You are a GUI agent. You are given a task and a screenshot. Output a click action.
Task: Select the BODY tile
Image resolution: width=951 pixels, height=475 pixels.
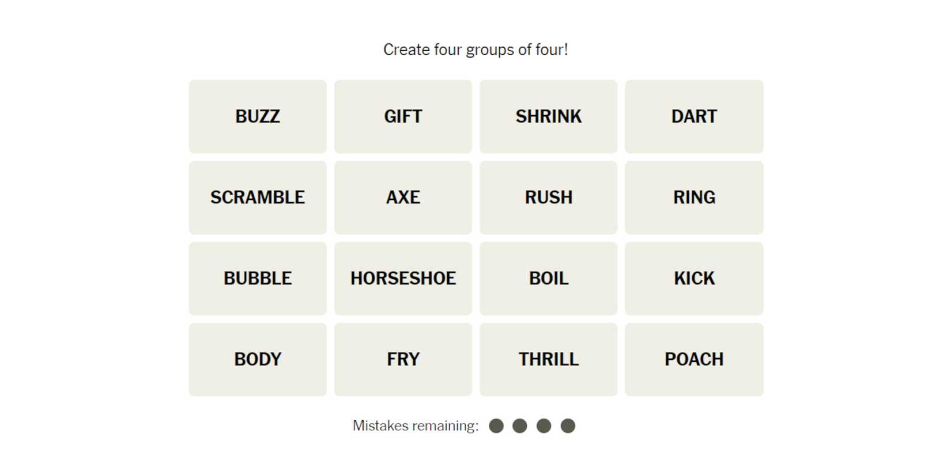pos(258,359)
